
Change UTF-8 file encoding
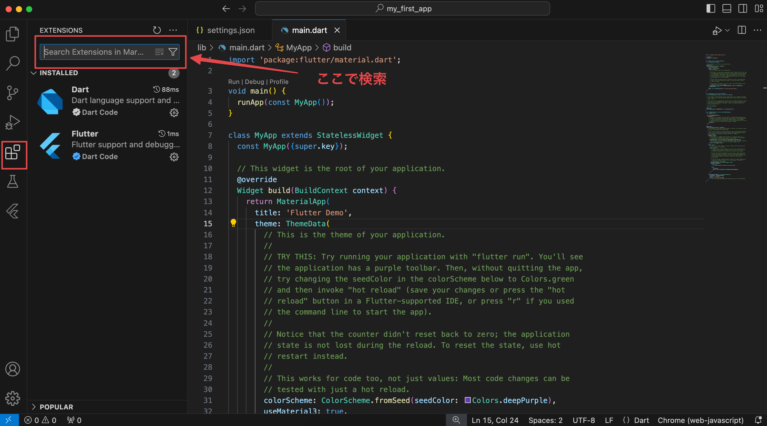pos(584,420)
